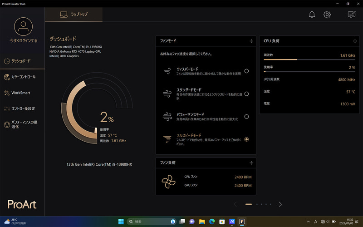This screenshot has width=363, height=227.
Task: Click the full speed mode icon
Action: [167, 139]
